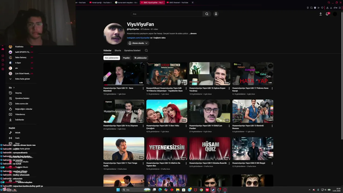Expand the Siz section chevron
The width and height of the screenshot is (343, 193).
click(14, 88)
